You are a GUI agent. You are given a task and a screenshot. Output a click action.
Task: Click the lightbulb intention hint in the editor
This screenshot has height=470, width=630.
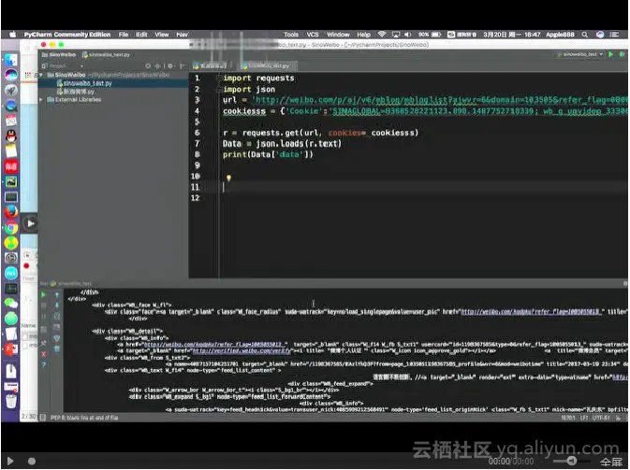click(x=228, y=178)
